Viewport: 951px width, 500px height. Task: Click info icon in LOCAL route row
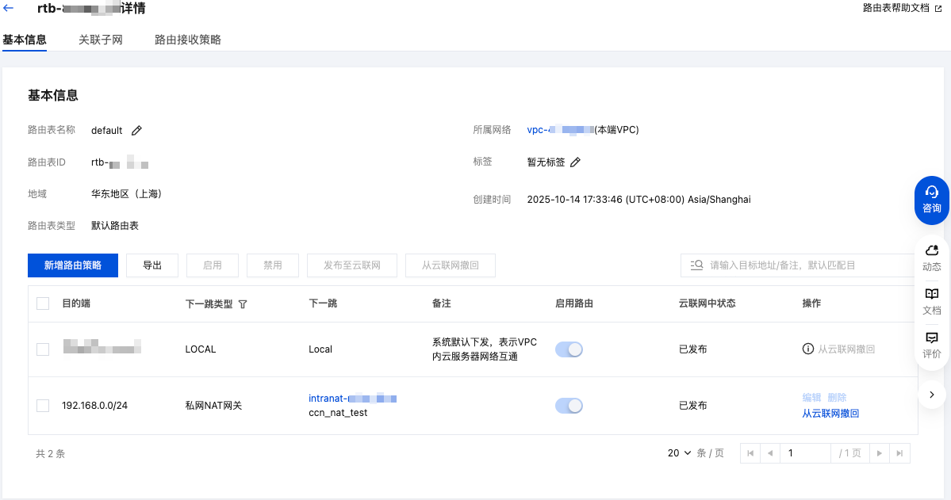808,349
